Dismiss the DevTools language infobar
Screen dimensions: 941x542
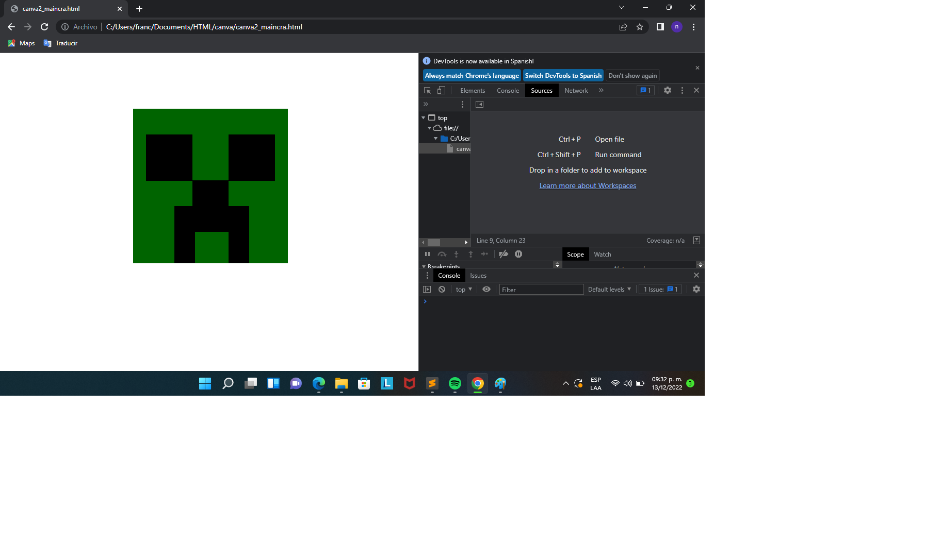(x=697, y=68)
